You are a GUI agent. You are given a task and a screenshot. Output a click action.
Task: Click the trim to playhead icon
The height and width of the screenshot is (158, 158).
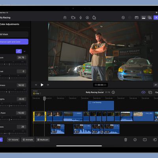(155, 140)
